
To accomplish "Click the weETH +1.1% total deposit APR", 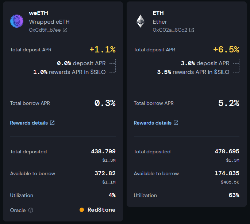I will tap(102, 50).
